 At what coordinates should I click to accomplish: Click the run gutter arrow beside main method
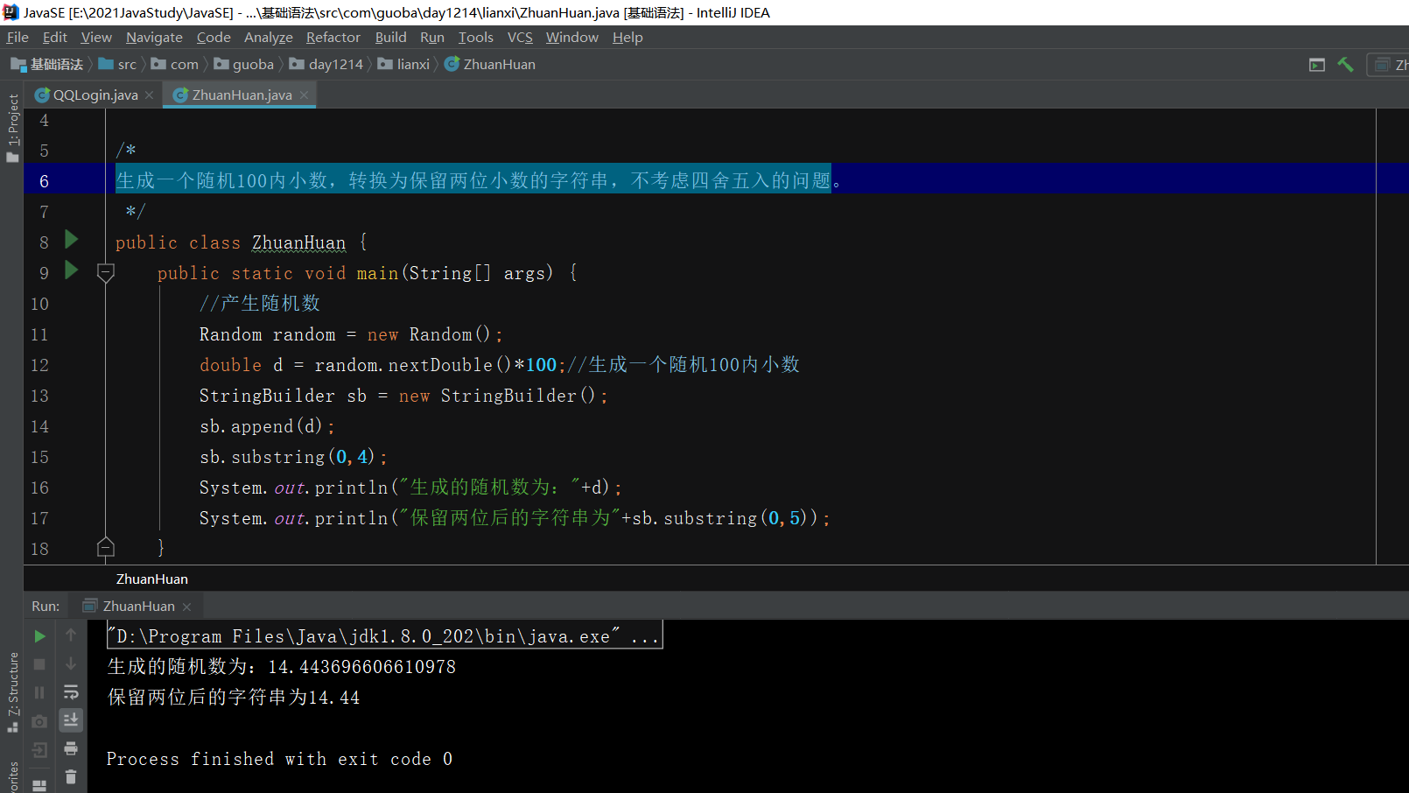coord(72,270)
